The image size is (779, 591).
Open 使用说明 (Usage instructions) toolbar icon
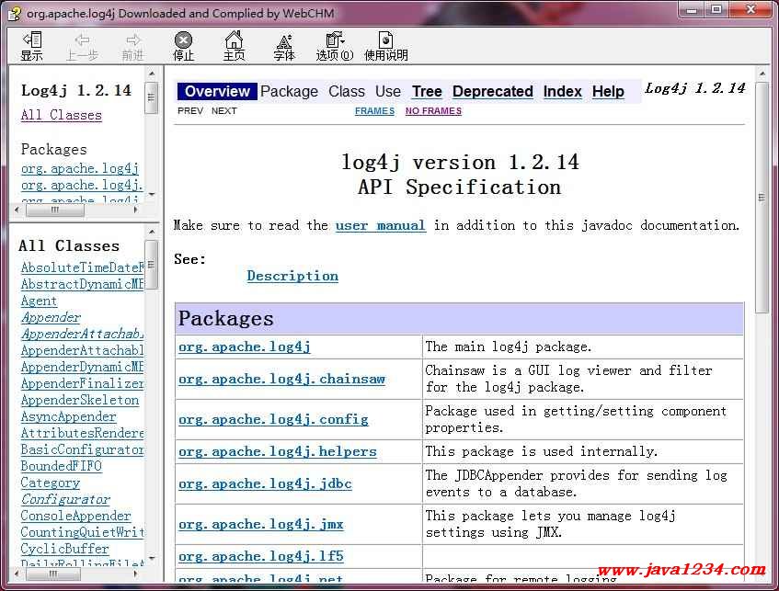pos(386,46)
